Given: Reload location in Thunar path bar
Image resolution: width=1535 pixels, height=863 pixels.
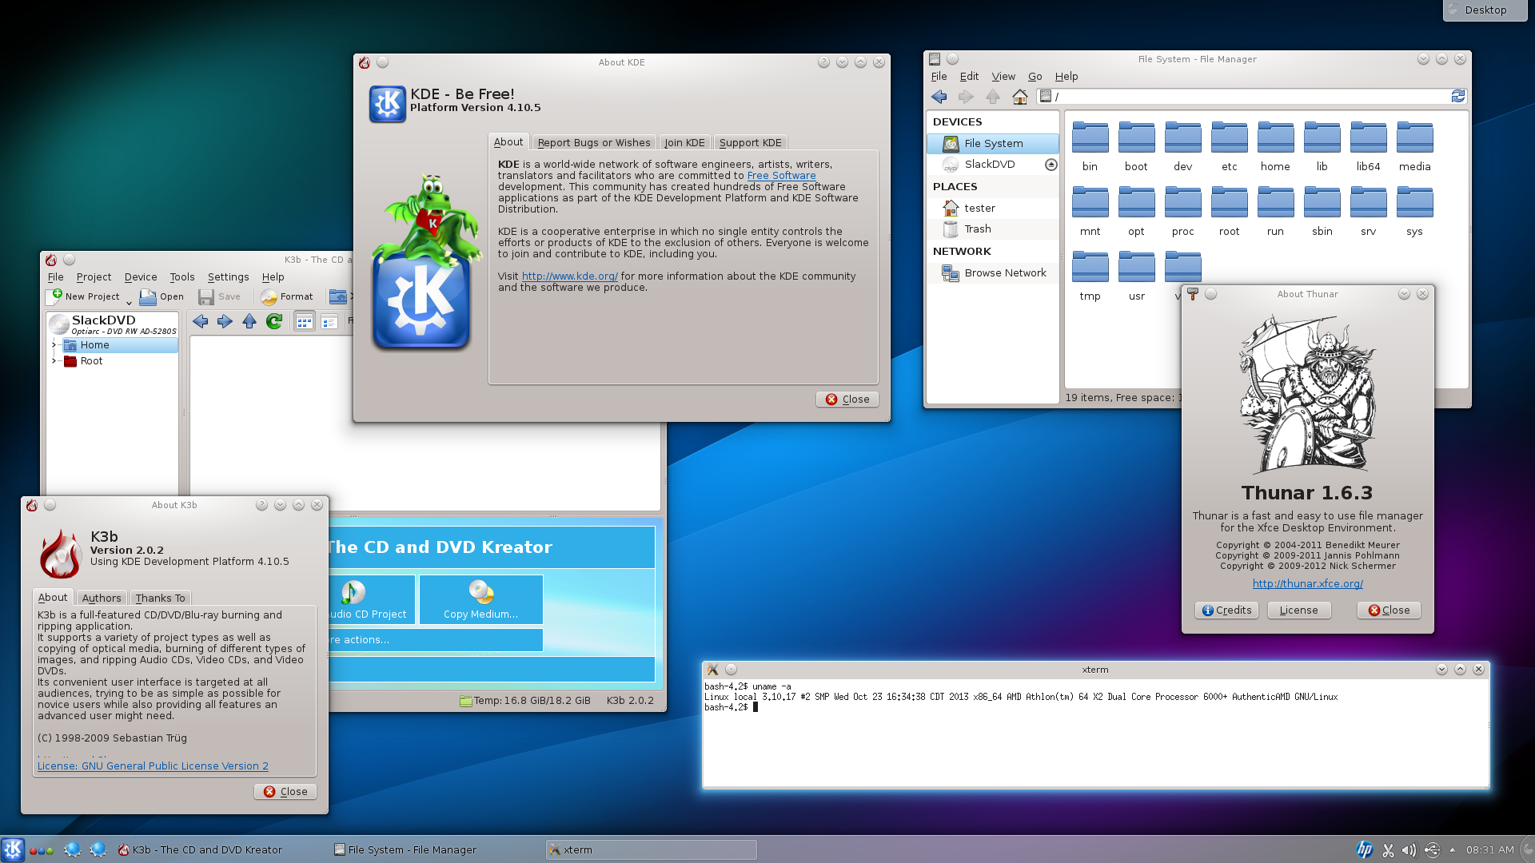Looking at the screenshot, I should click(x=1458, y=96).
